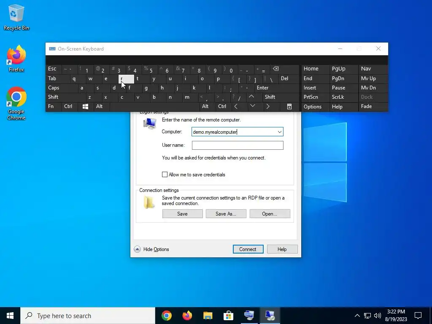Toggle the ScrLk key

(x=343, y=97)
